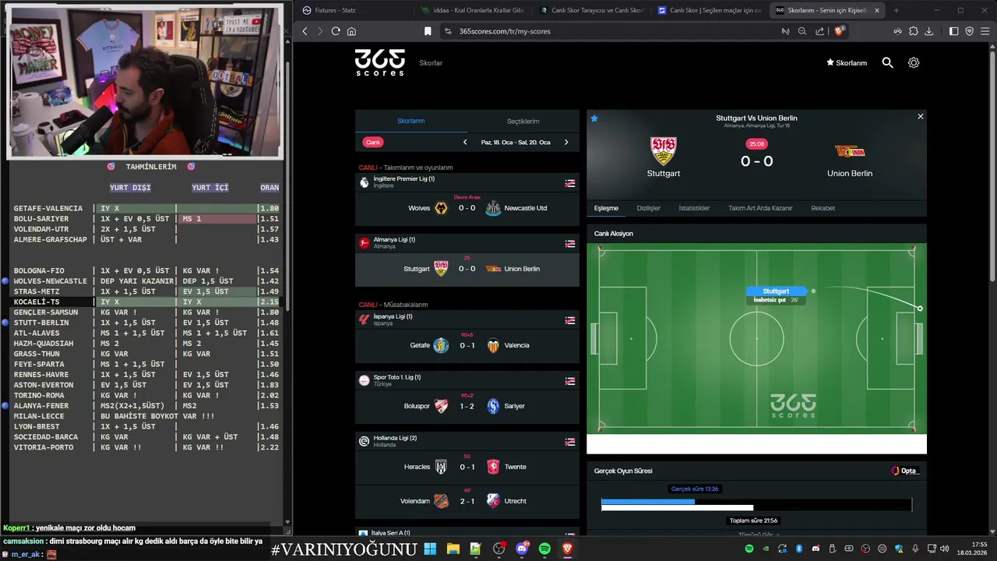Reload the 365scores page
The width and height of the screenshot is (997, 561).
[x=336, y=31]
